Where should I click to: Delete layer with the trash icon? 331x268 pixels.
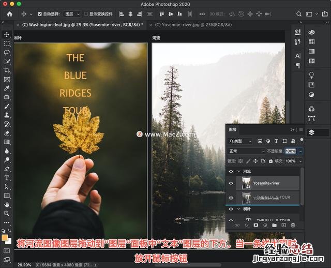click(293, 225)
